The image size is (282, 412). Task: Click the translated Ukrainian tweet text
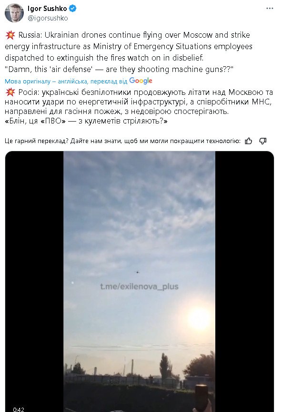click(x=139, y=106)
